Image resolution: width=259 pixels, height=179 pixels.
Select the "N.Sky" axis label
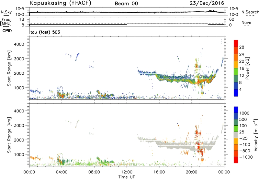point(6,12)
